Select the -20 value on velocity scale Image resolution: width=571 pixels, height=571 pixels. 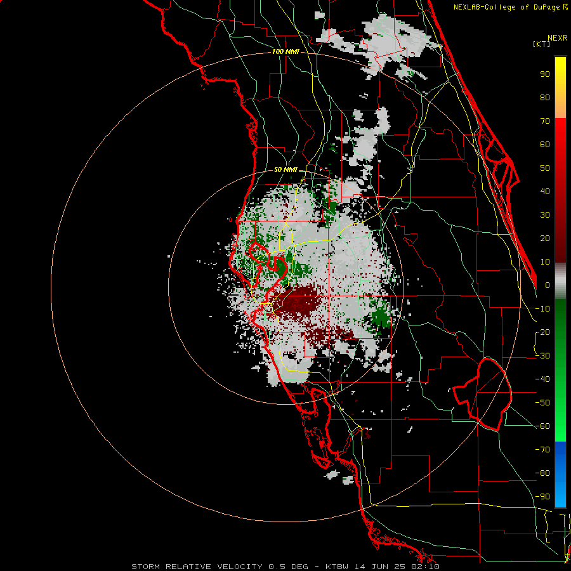pyautogui.click(x=542, y=332)
